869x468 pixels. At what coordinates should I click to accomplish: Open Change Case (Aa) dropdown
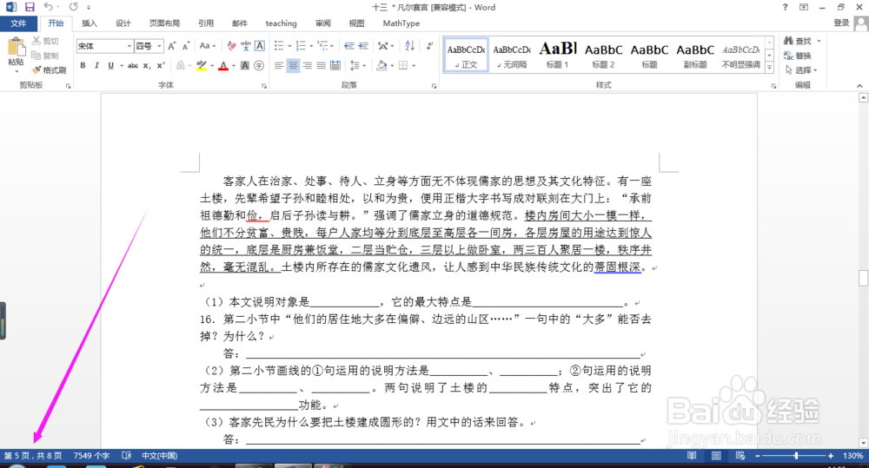(208, 46)
